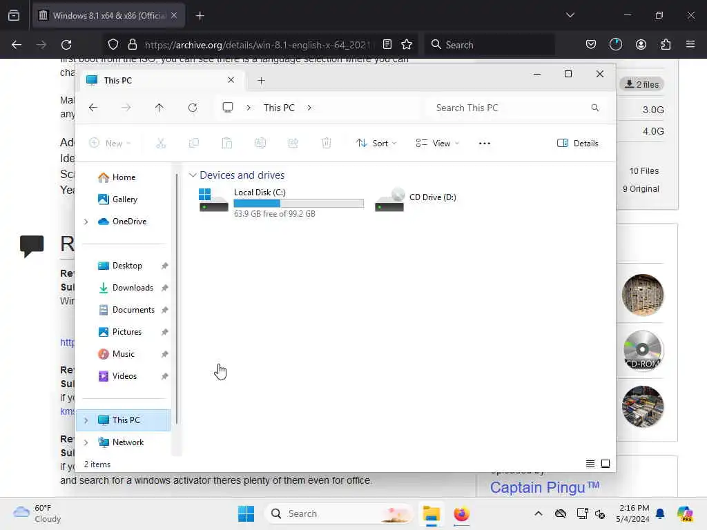Screen dimensions: 707x530
Task: Click chevron after This PC in breadcrumb
Action: coord(309,108)
